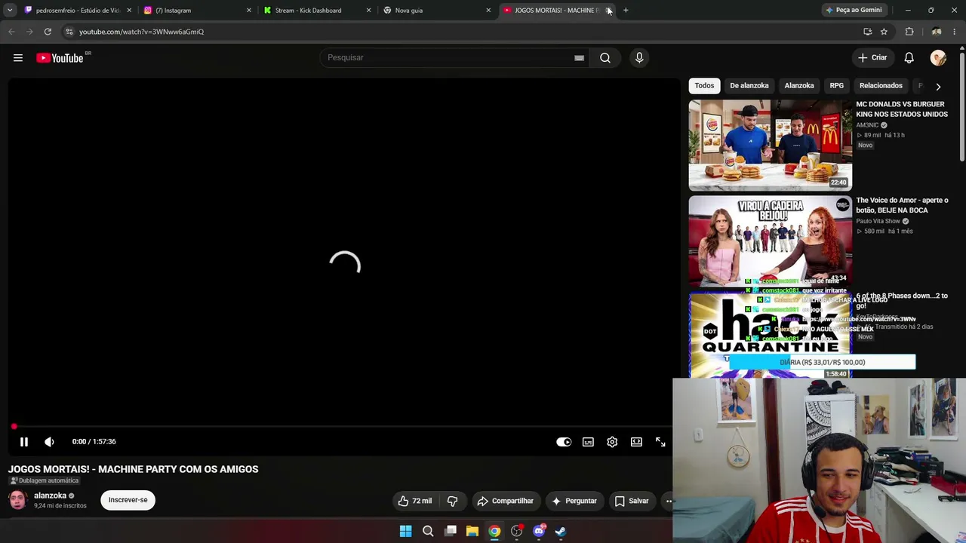
Task: Go back to the previous page
Action: click(11, 32)
